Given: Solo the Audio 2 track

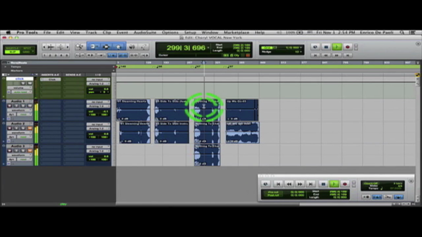Looking at the screenshot, I should pos(23,128).
